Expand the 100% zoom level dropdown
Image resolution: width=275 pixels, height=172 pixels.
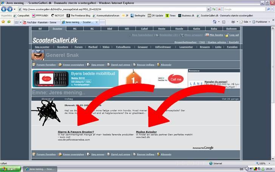click(270, 163)
